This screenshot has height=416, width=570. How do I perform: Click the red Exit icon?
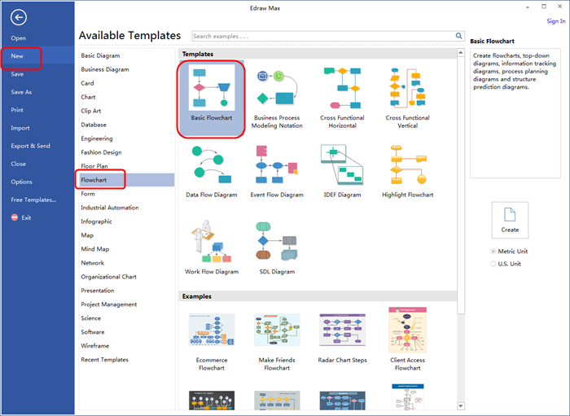15,217
